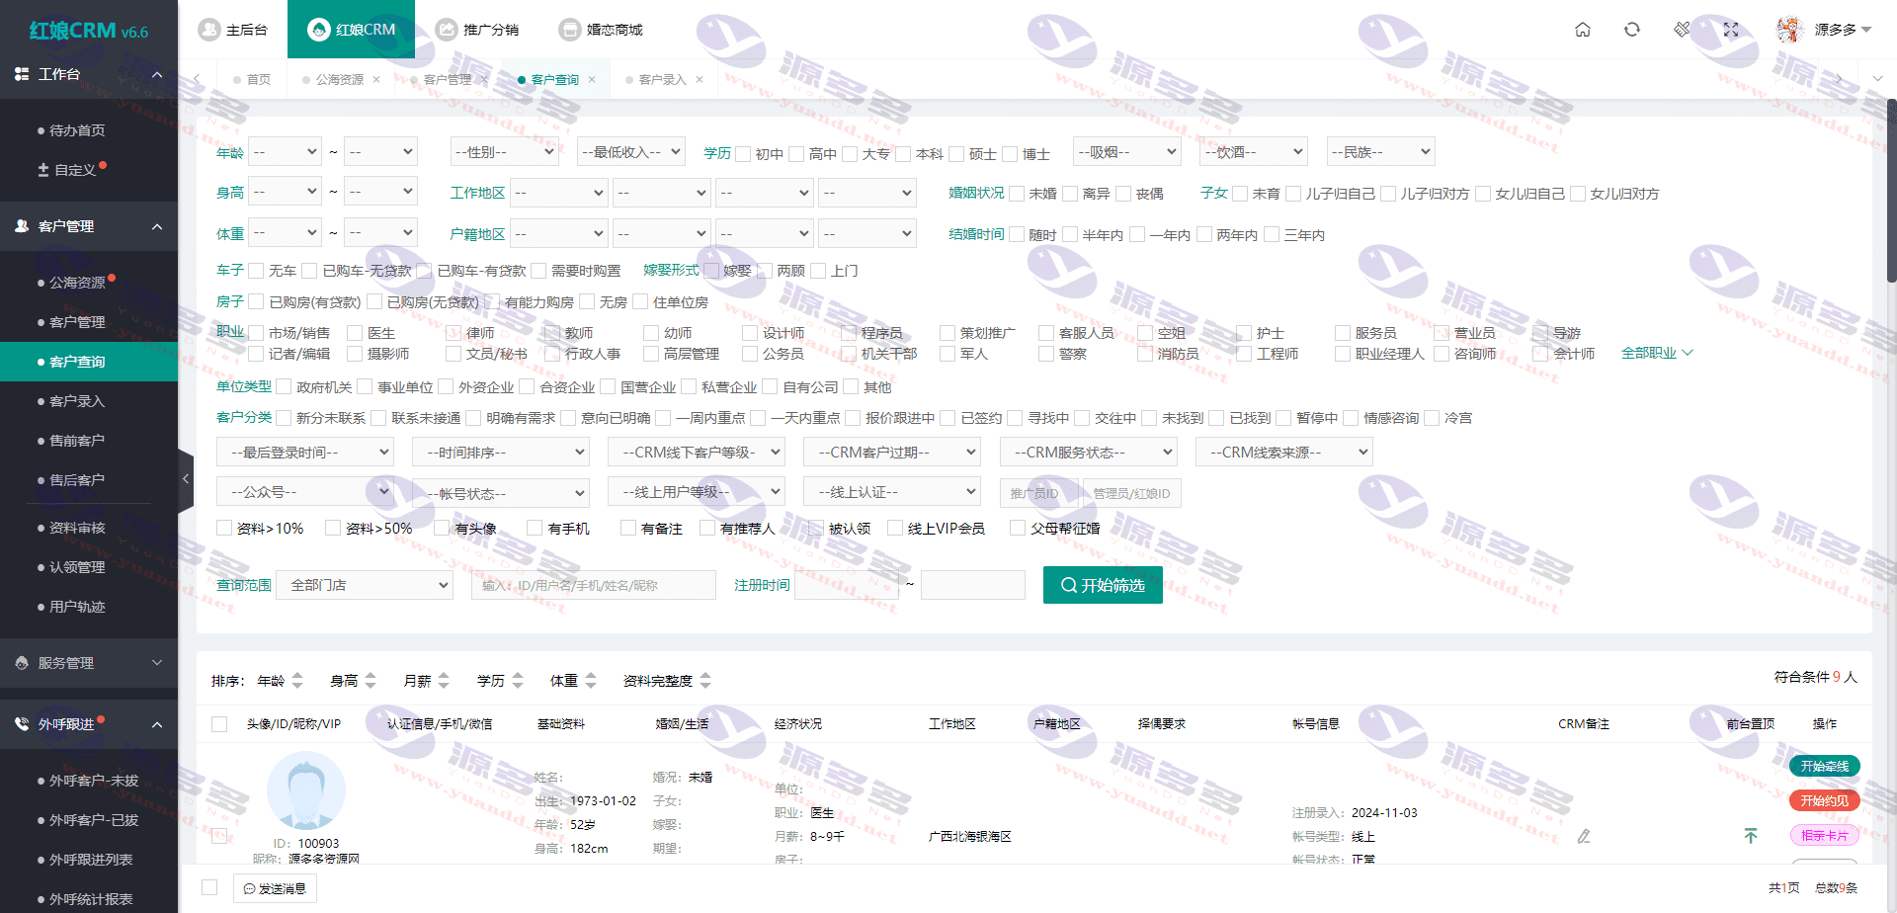Viewport: 1897px width, 913px height.
Task: Refresh page using the reload icon
Action: [1632, 30]
